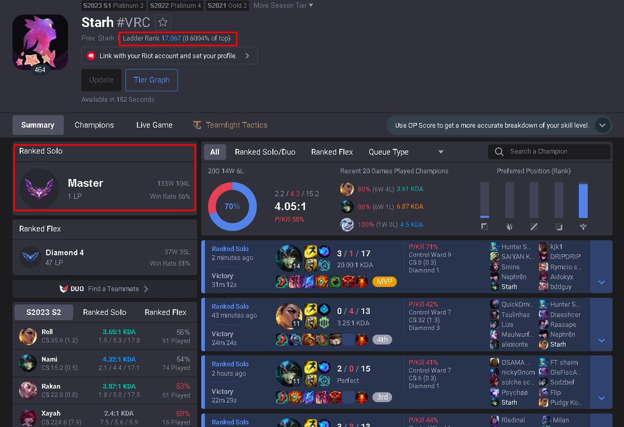Image resolution: width=624 pixels, height=427 pixels.
Task: Switch to the Champions tab
Action: 94,125
